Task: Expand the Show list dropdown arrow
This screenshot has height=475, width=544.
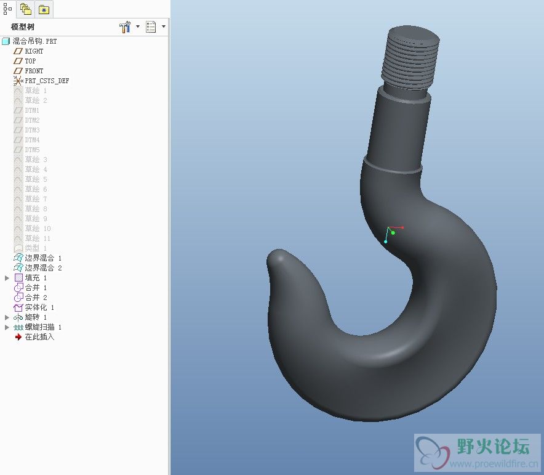Action: (x=164, y=26)
